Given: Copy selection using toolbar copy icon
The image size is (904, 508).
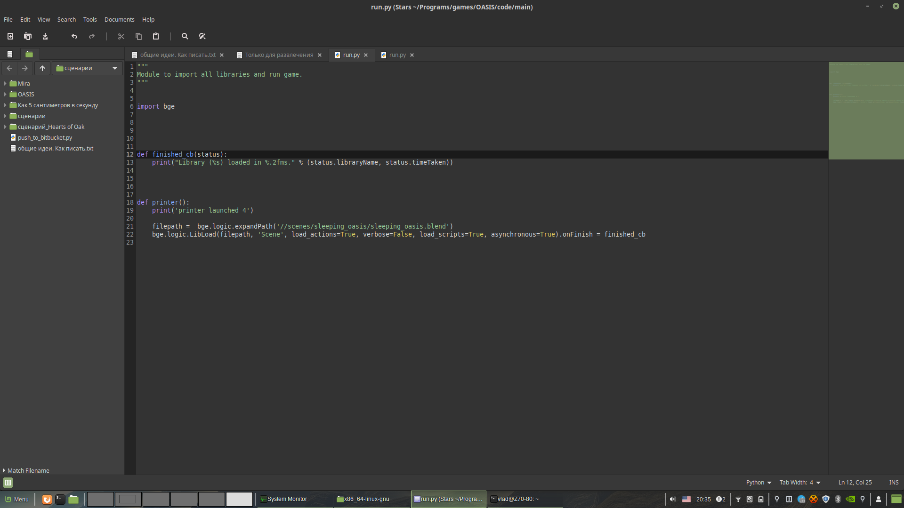Looking at the screenshot, I should point(138,36).
